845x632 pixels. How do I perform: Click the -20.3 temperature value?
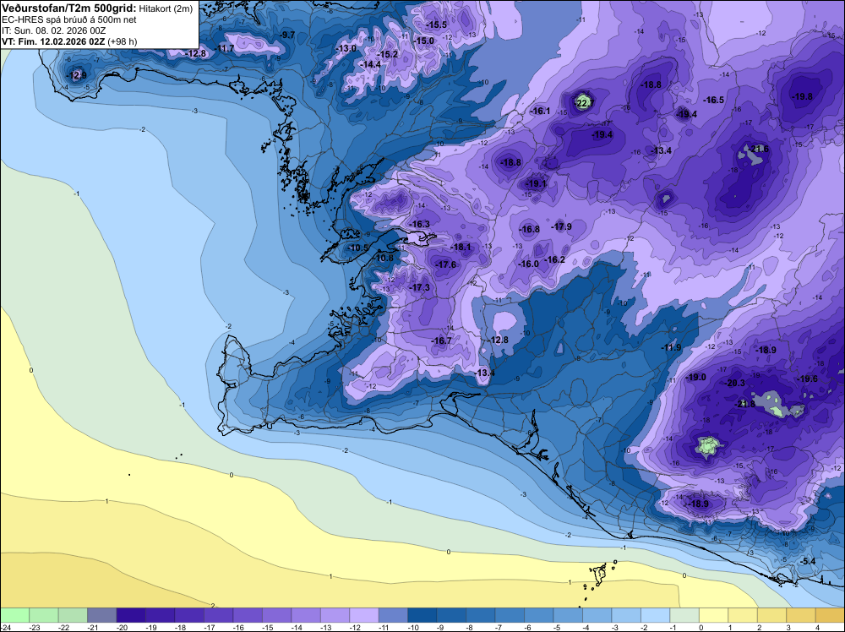click(734, 383)
